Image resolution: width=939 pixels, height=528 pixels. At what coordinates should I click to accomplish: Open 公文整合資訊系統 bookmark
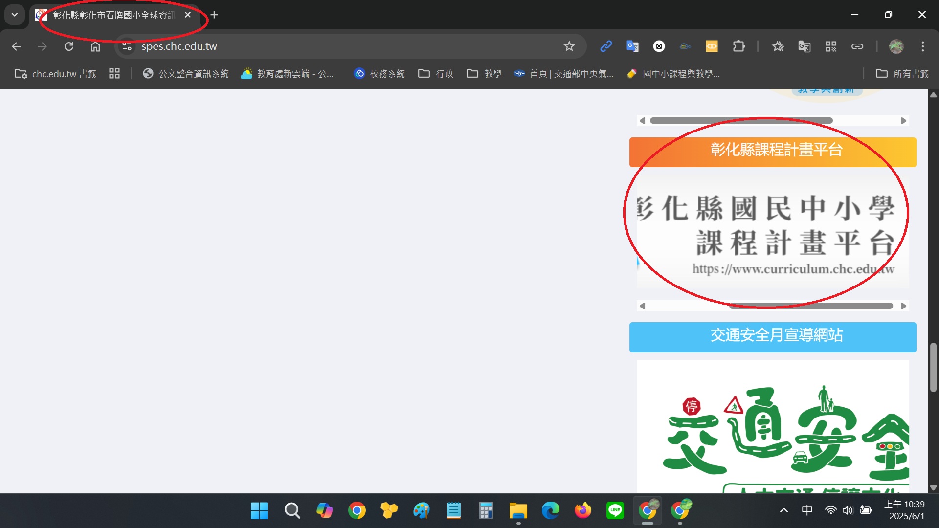click(x=186, y=74)
